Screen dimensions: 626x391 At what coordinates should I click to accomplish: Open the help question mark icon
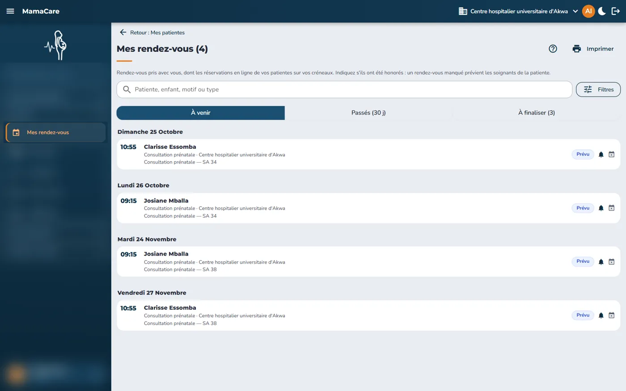click(553, 49)
